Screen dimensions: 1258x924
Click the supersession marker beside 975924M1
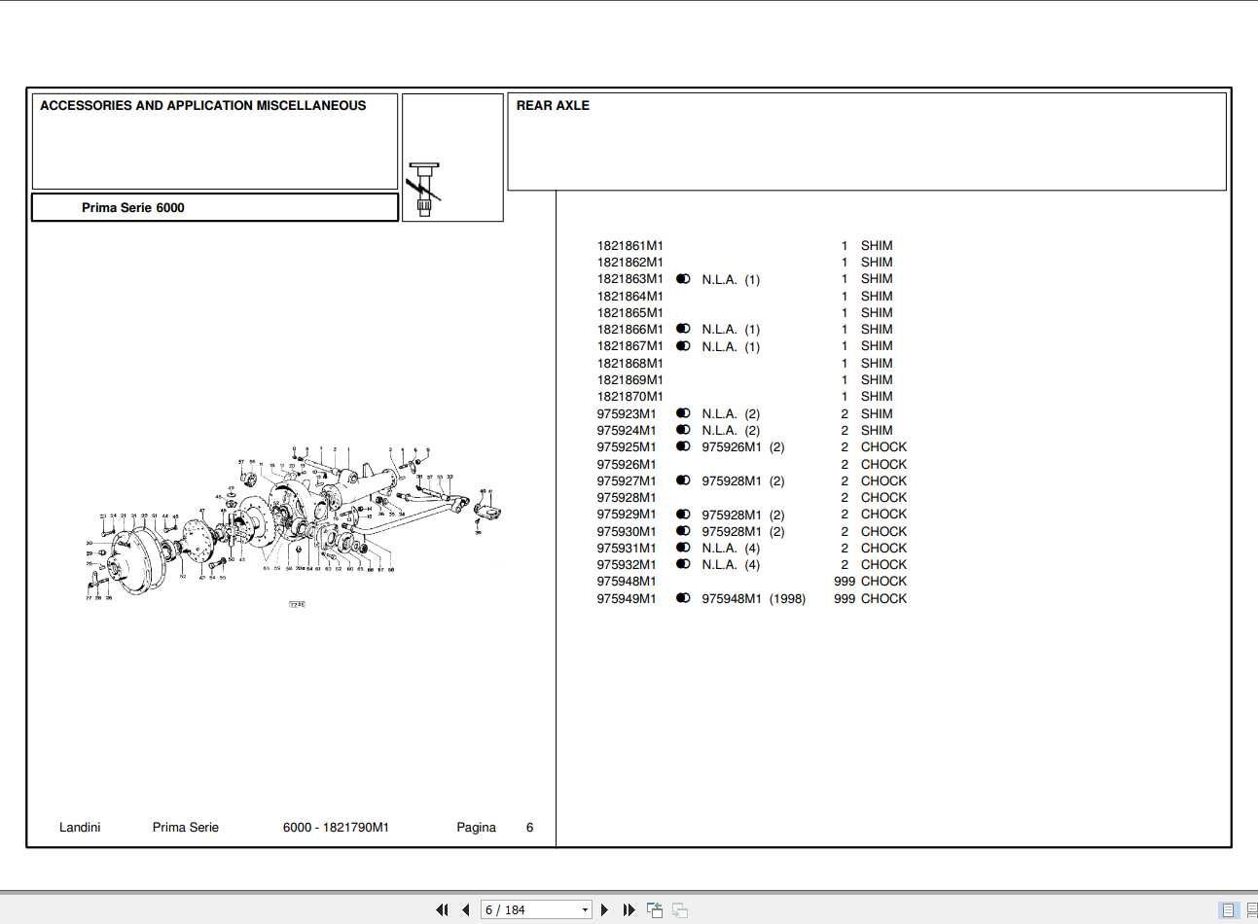(683, 430)
